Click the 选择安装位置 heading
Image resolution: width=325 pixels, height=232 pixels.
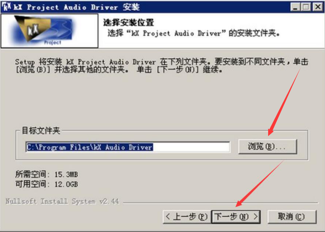click(128, 22)
